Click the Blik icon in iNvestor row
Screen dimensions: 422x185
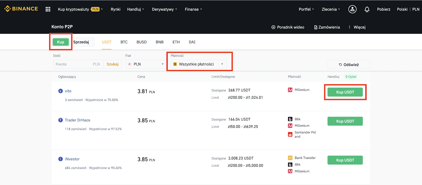tap(290, 164)
